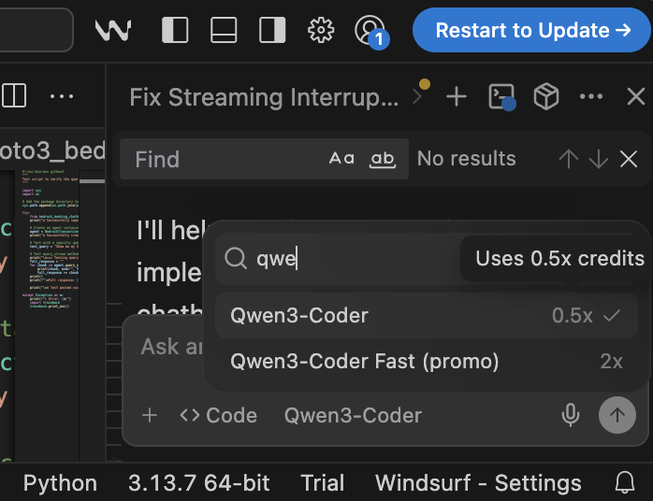The image size is (653, 501).
Task: Click the Windsurf logo icon
Action: click(x=113, y=30)
